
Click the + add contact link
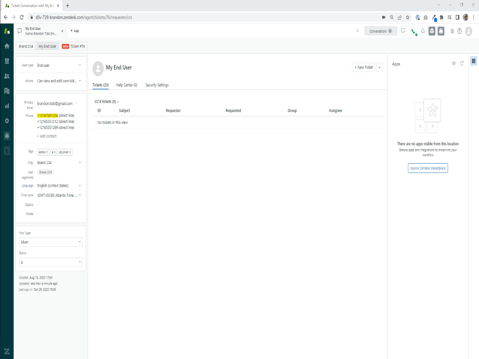47,136
